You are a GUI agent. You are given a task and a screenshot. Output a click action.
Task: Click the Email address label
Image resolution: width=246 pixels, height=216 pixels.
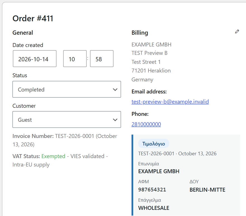pos(149,91)
